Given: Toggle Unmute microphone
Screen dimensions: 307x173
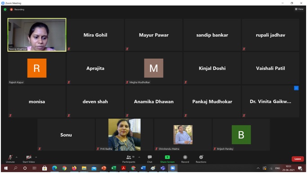Looking at the screenshot, I should click(10, 159).
